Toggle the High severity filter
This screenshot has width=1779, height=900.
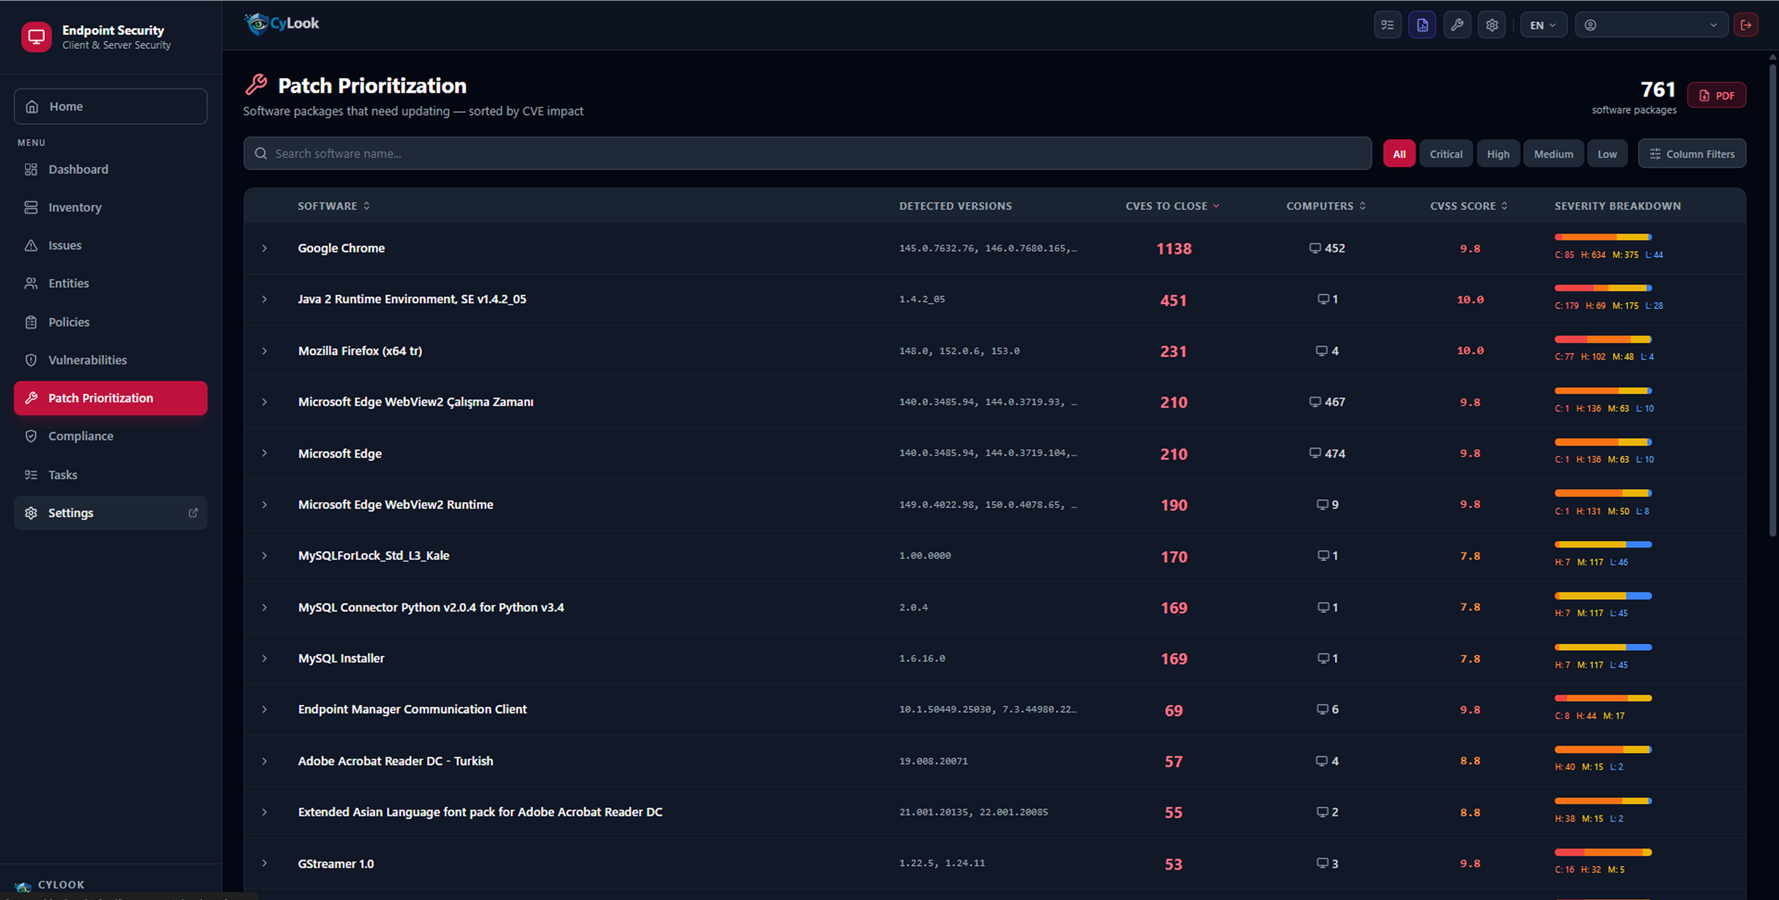(x=1498, y=154)
